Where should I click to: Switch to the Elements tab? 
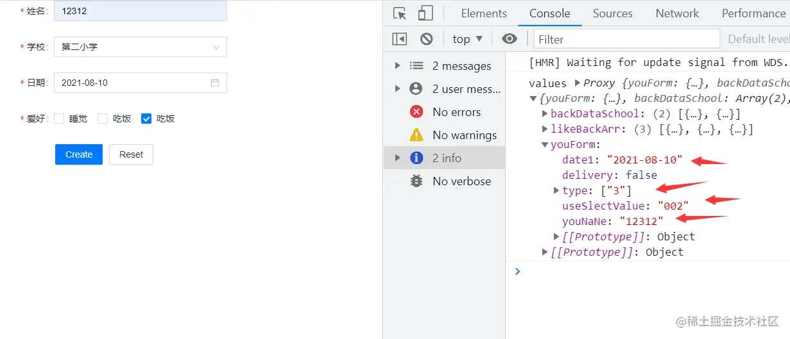tap(484, 13)
